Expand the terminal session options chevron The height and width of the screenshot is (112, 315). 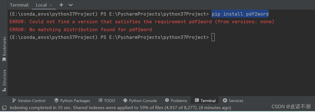[71, 5]
